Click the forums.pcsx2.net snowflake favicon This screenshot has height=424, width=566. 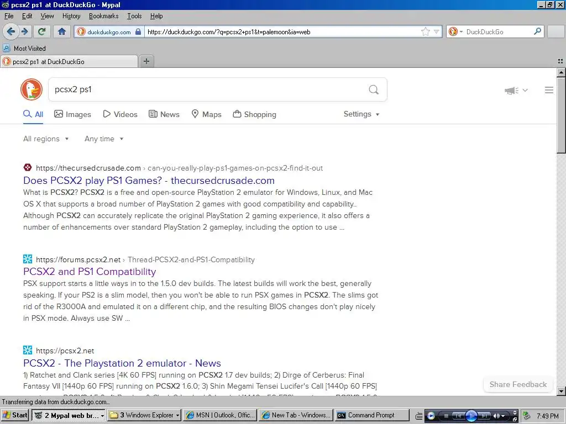pos(28,259)
